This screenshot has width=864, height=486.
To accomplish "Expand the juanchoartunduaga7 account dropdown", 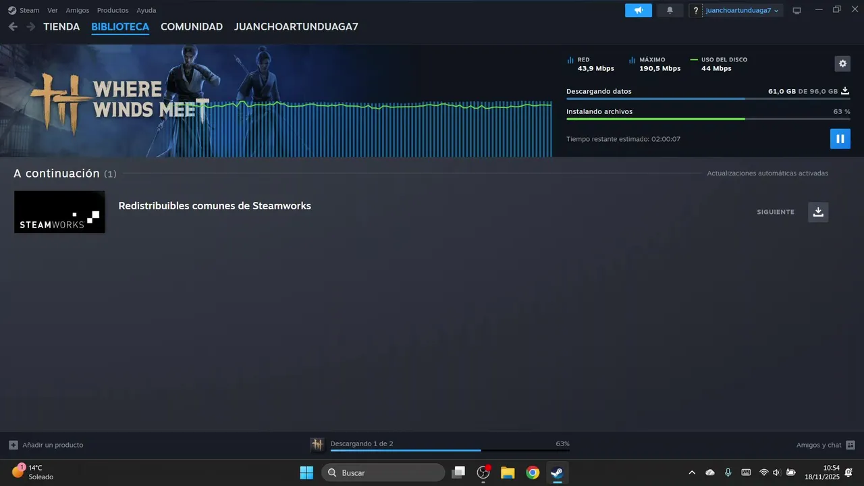I will point(742,10).
